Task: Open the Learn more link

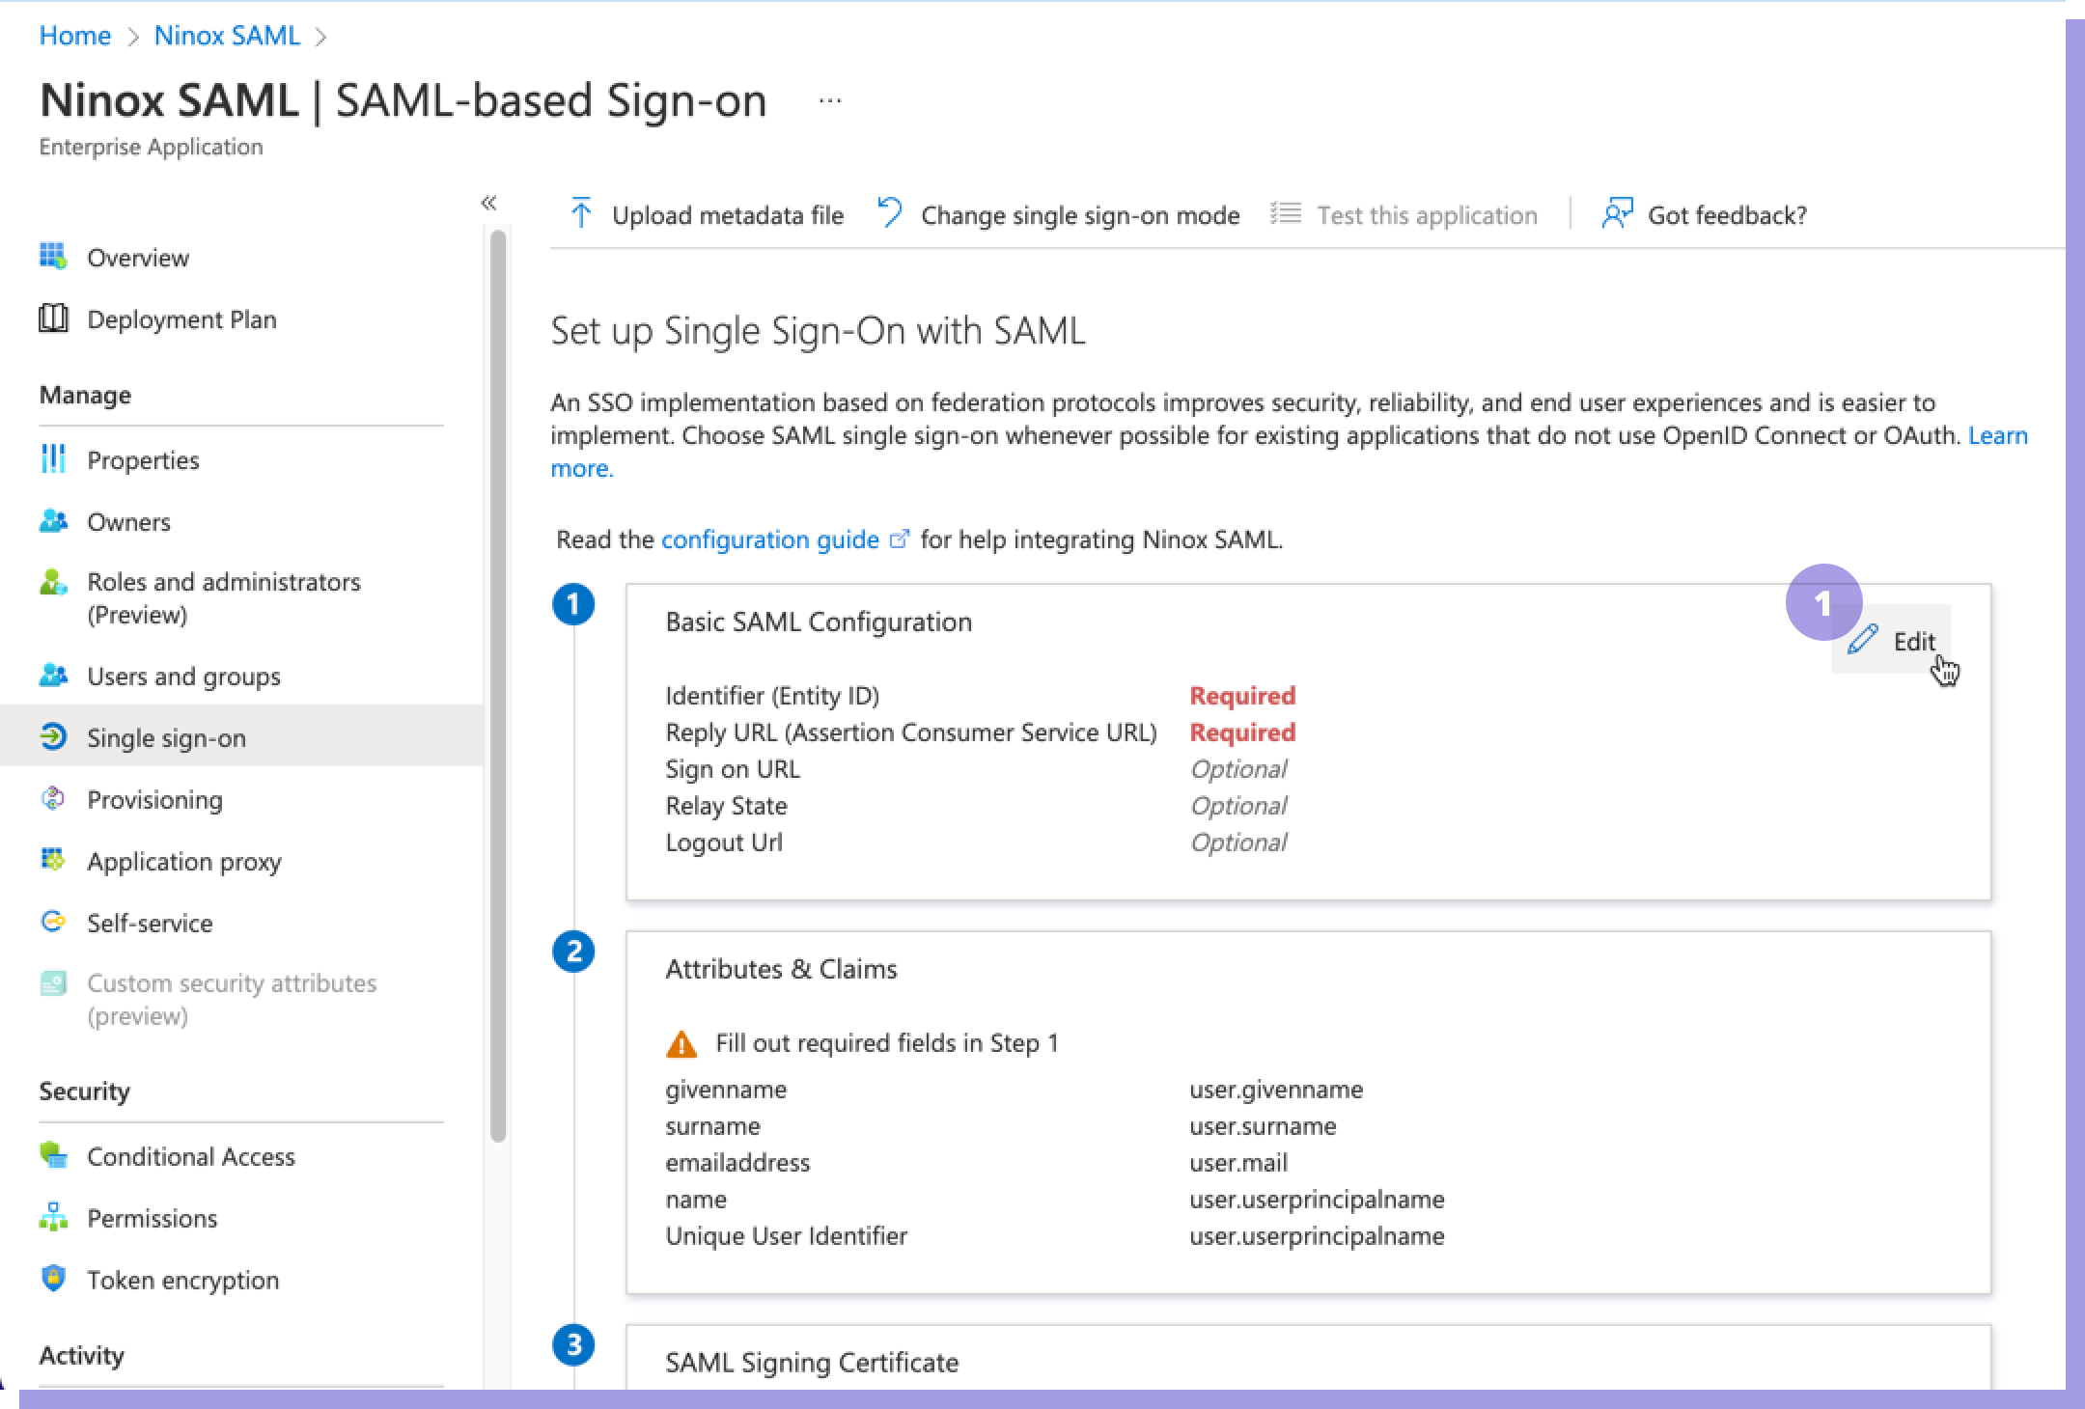Action: pos(1997,435)
